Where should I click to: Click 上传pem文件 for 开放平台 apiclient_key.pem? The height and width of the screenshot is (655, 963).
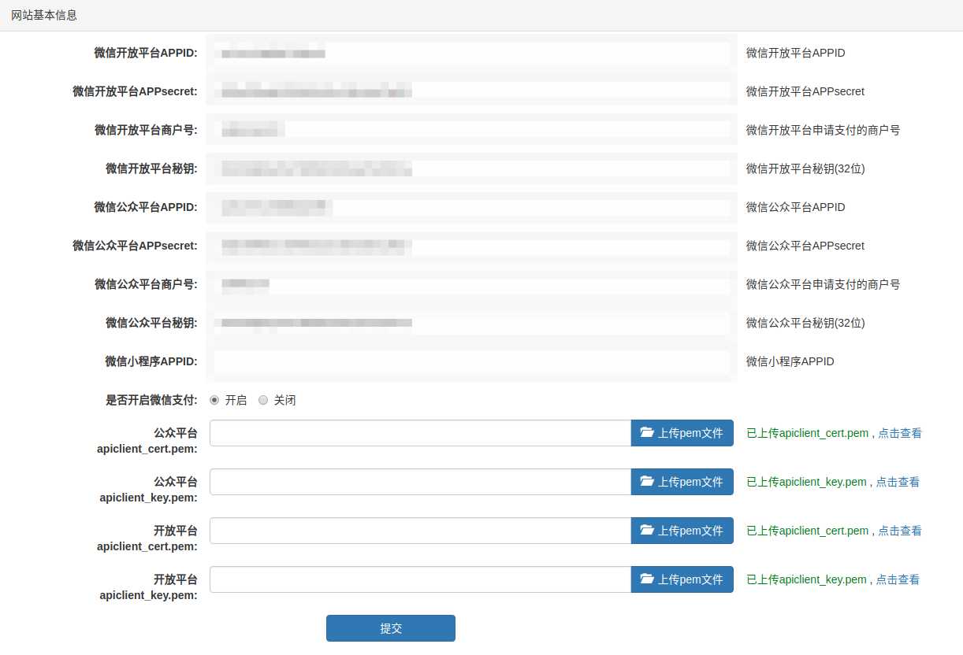point(682,579)
